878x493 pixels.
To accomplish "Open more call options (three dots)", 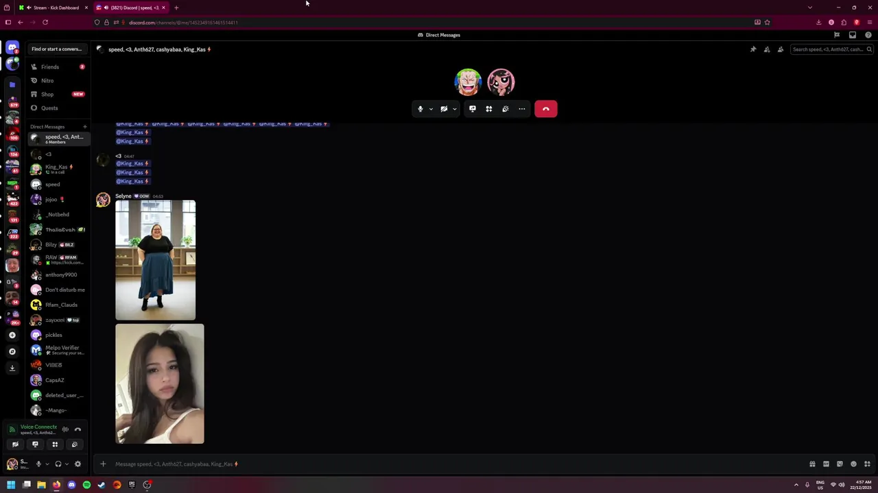I will click(x=522, y=109).
